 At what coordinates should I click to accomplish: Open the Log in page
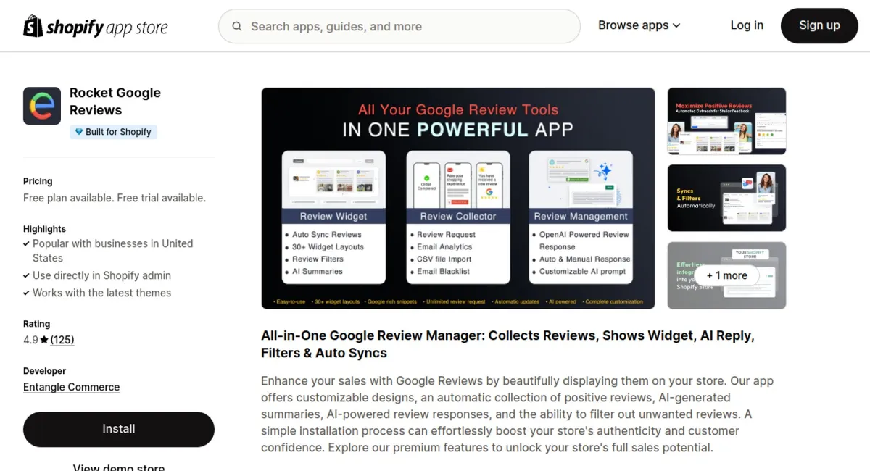click(x=746, y=25)
